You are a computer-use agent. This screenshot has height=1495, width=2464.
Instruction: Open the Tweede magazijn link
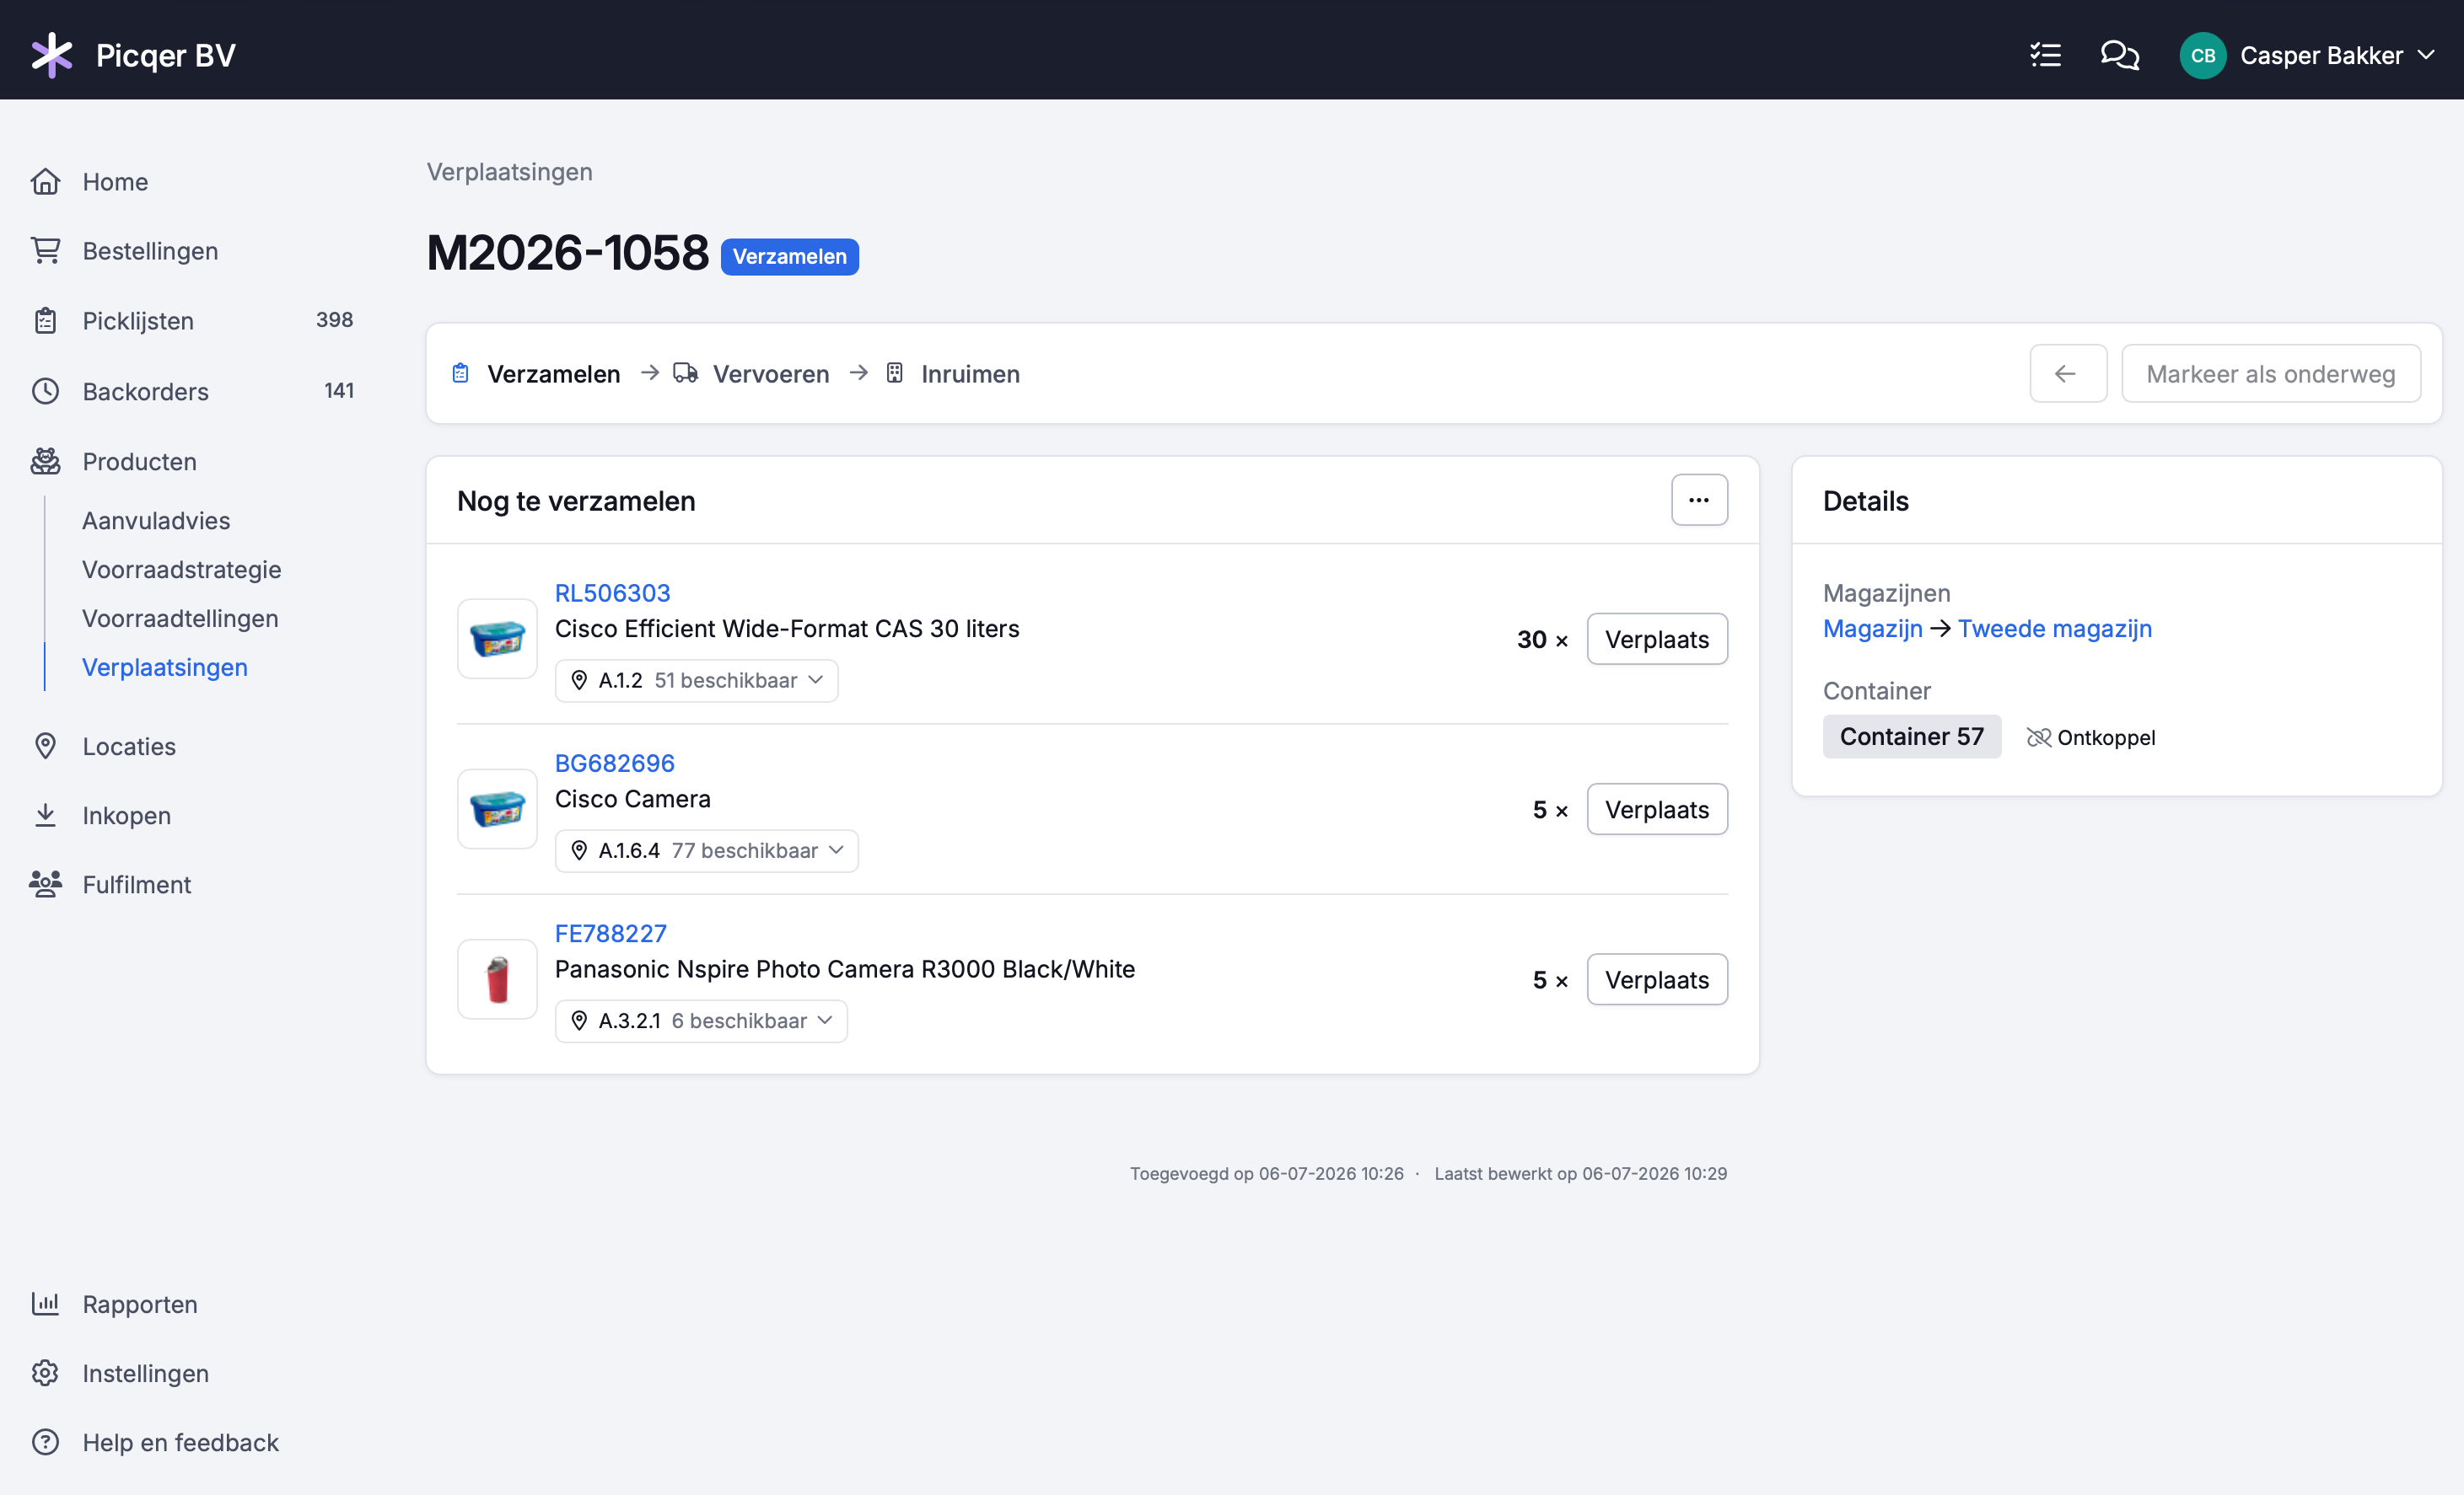tap(2054, 629)
